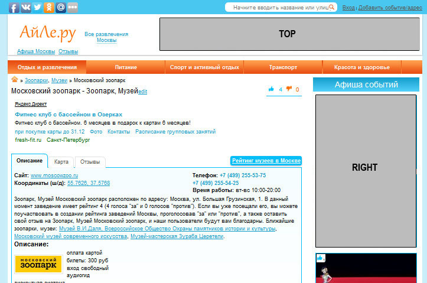Open Транспорт menu item
This screenshot has height=283, width=427.
pos(283,67)
